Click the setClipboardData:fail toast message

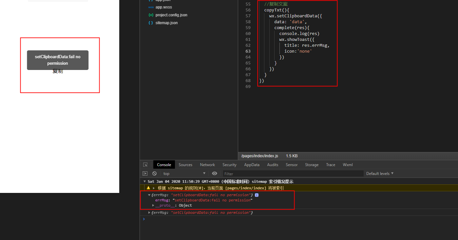58,60
